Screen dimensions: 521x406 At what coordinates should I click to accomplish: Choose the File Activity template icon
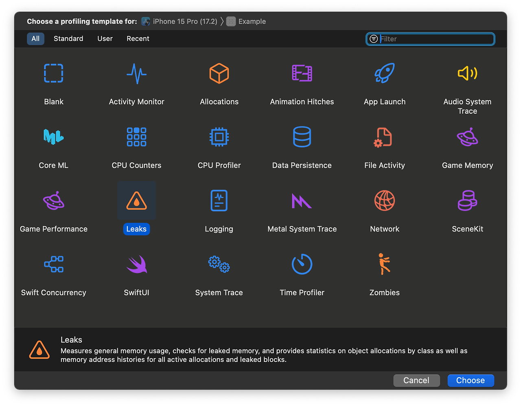[x=383, y=137]
